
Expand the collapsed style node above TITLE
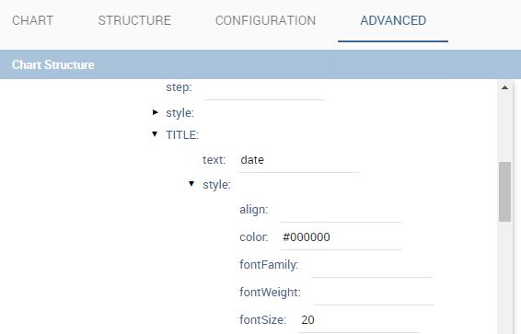(155, 112)
